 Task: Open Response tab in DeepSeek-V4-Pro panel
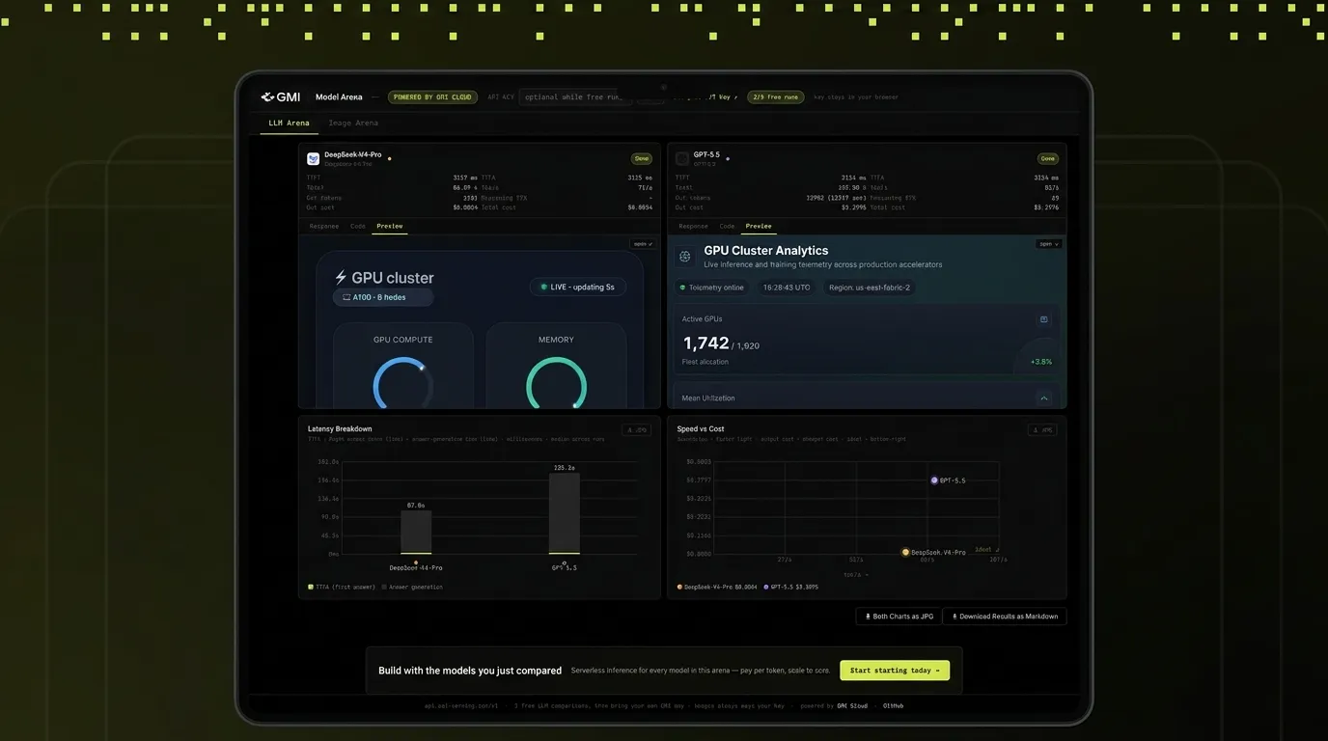coord(324,227)
